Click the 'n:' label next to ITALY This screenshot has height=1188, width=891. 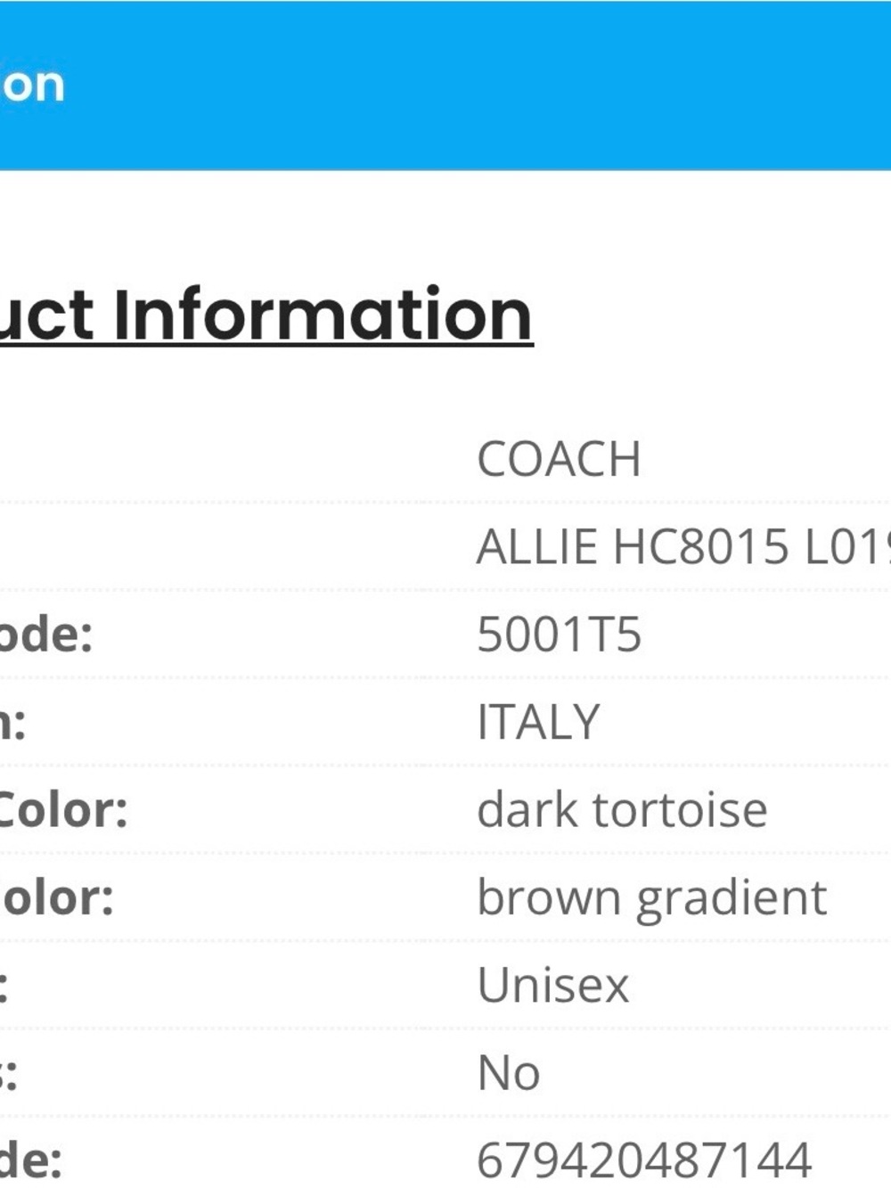(12, 722)
